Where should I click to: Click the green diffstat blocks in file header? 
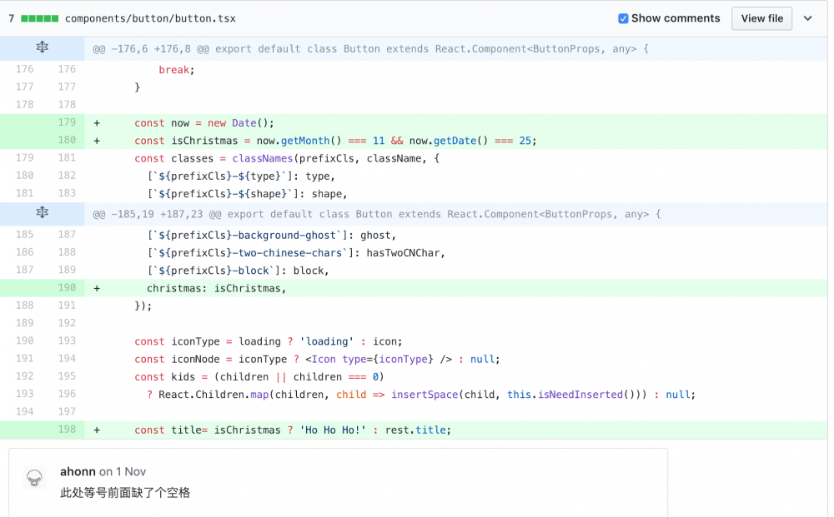[x=39, y=18]
